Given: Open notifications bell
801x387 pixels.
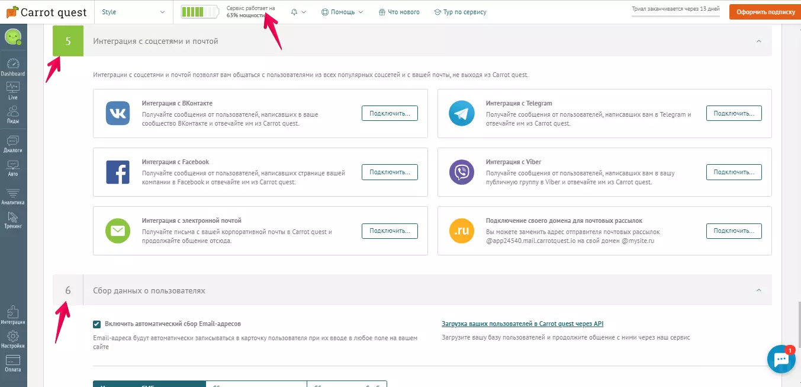Looking at the screenshot, I should [x=294, y=12].
